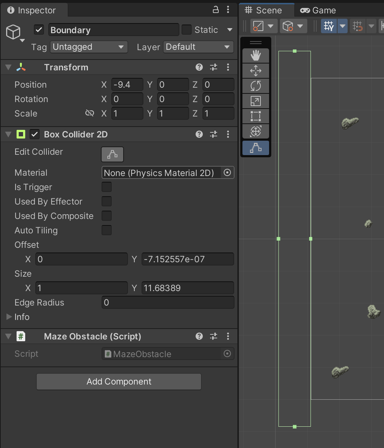Image resolution: width=384 pixels, height=448 pixels.
Task: Open the Physics Material 2D object picker
Action: (x=227, y=172)
